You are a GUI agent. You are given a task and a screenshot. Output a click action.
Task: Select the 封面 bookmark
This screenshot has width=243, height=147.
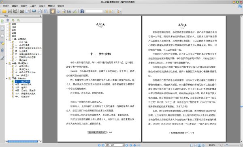click(x=14, y=24)
